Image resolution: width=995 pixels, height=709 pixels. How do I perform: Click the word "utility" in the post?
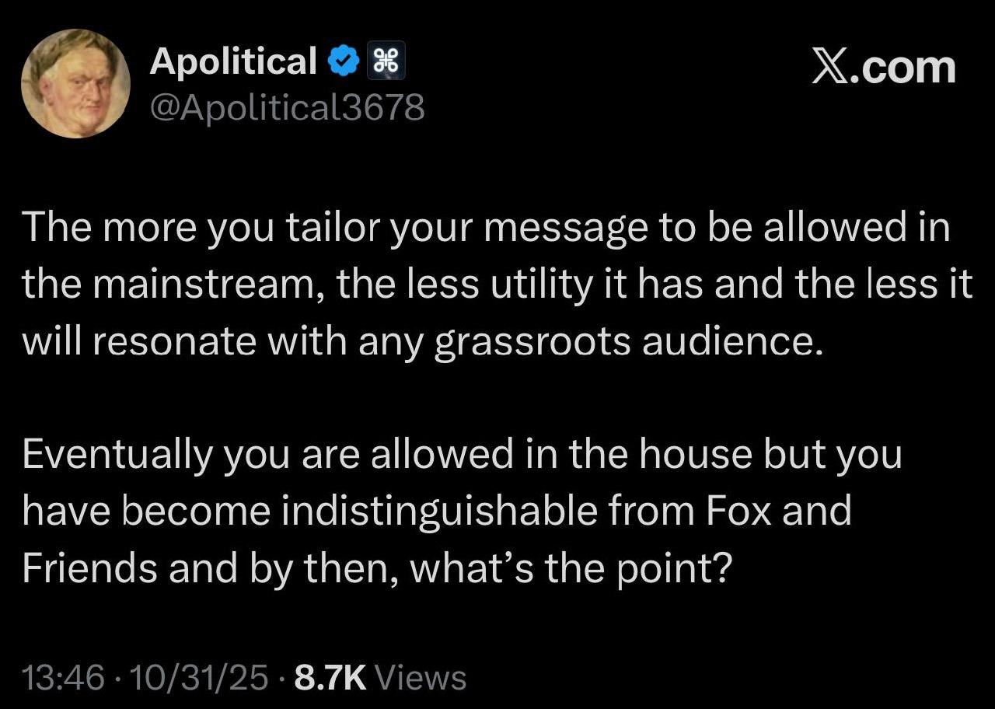point(541,285)
